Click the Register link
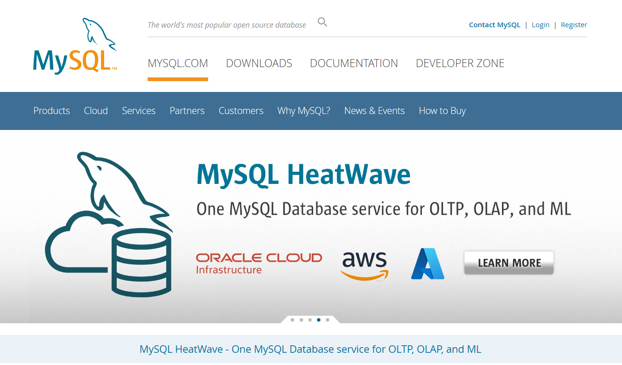 tap(574, 25)
